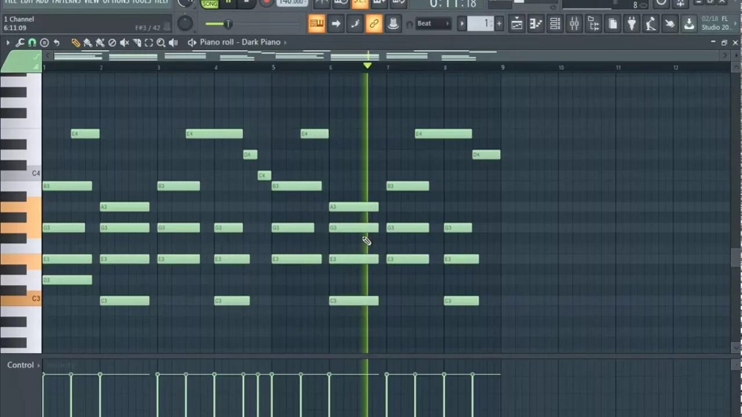
Task: Toggle the magnet snap icon in piano roll toolbar
Action: (32, 42)
